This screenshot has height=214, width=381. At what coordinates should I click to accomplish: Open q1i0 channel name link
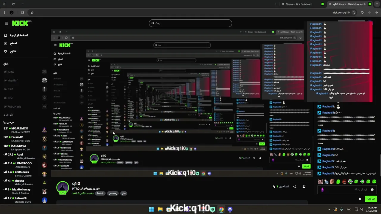pyautogui.click(x=76, y=184)
